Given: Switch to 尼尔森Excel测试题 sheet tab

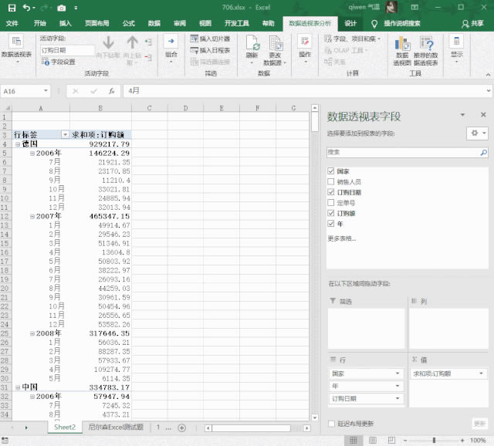Looking at the screenshot, I should [x=116, y=427].
